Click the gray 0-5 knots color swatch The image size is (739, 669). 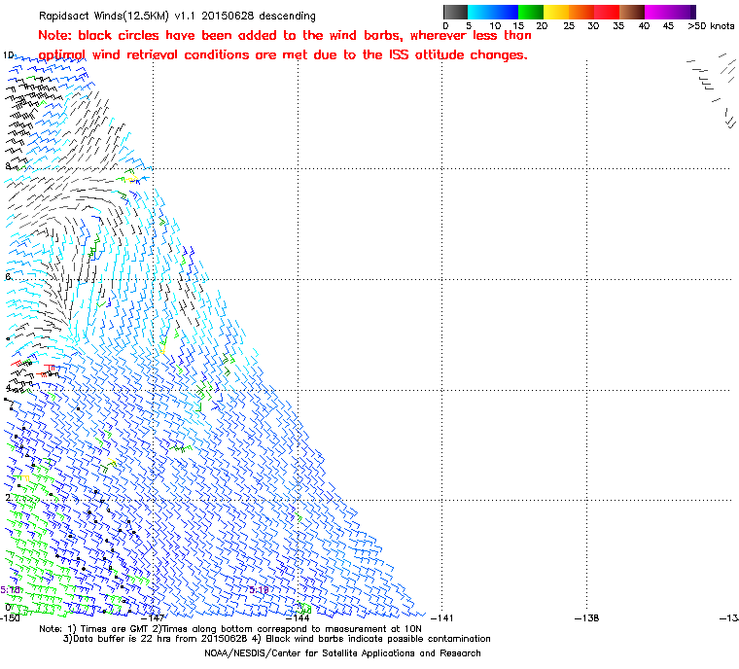point(455,12)
